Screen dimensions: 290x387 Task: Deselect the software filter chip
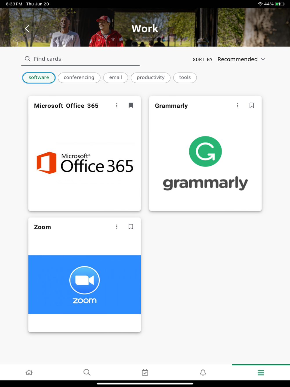coord(39,77)
